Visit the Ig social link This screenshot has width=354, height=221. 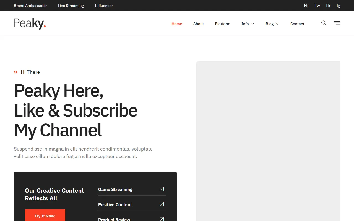coord(339,6)
